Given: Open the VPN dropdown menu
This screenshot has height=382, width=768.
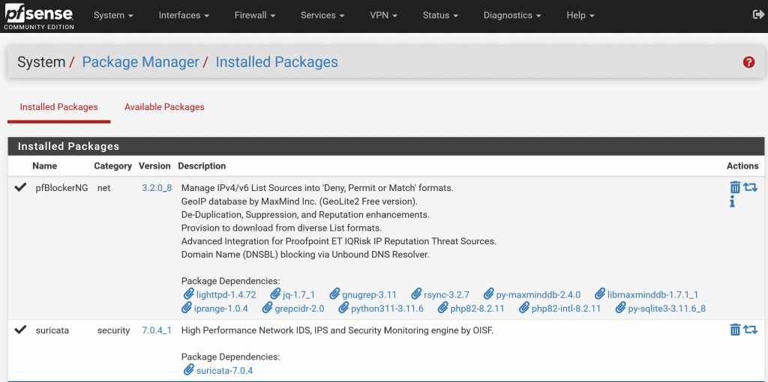Looking at the screenshot, I should (x=383, y=15).
